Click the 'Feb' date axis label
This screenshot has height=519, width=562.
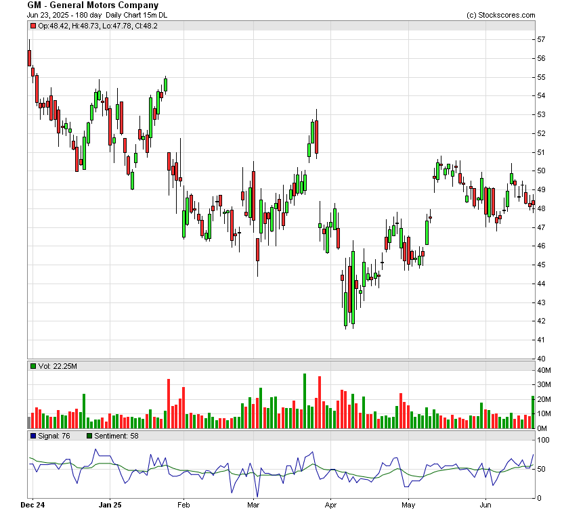click(x=183, y=505)
